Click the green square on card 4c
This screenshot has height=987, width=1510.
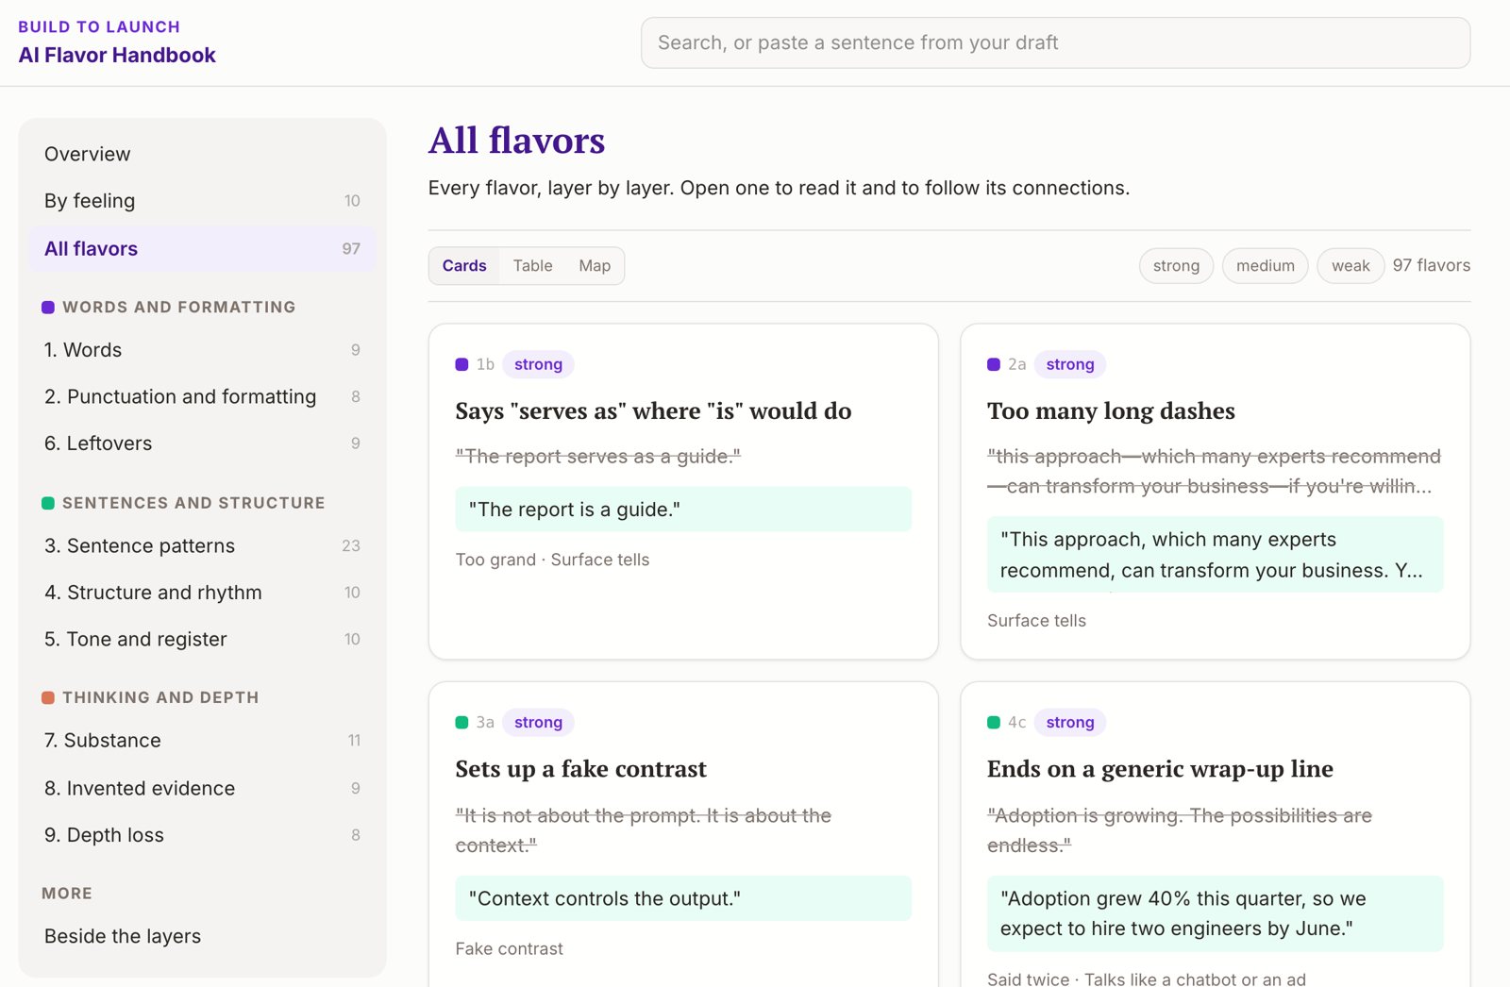point(994,723)
